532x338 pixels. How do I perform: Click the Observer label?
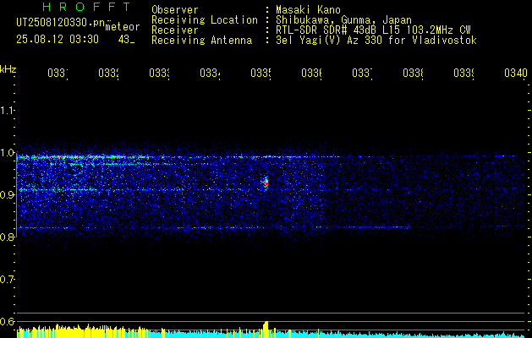coord(175,9)
